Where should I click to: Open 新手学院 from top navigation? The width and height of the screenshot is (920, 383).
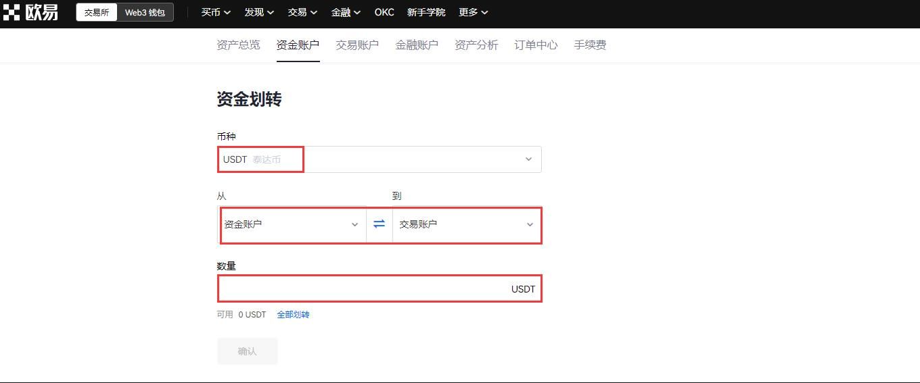426,12
